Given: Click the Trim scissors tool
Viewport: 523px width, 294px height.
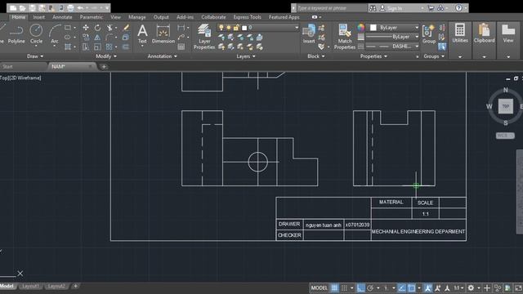Looking at the screenshot, I should [109, 28].
